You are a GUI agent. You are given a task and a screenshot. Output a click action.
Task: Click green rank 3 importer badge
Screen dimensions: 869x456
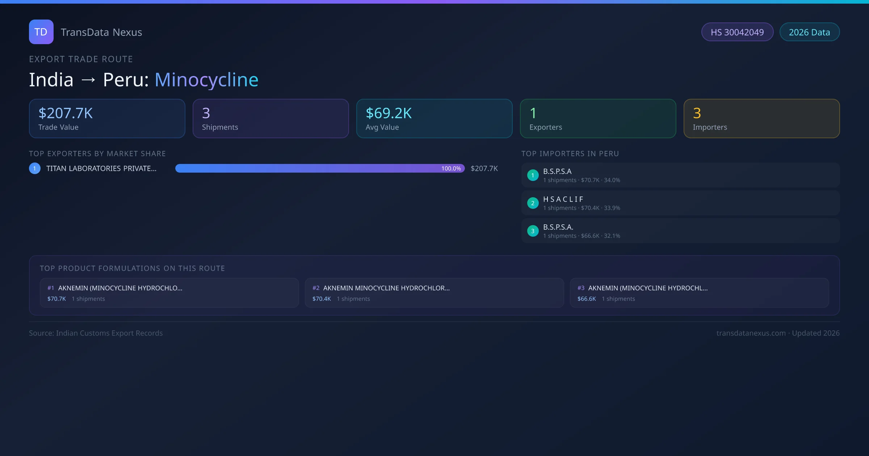pos(533,231)
